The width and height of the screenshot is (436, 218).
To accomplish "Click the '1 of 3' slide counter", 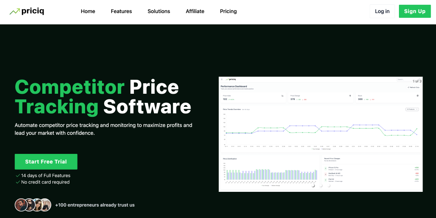I will pos(417,81).
